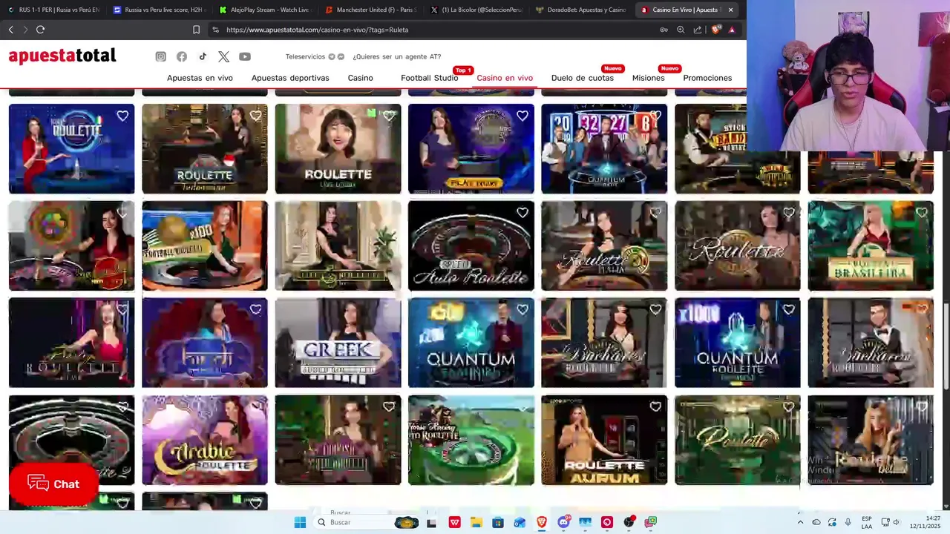Click the apuestatotal logo
The image size is (950, 534).
click(x=62, y=56)
